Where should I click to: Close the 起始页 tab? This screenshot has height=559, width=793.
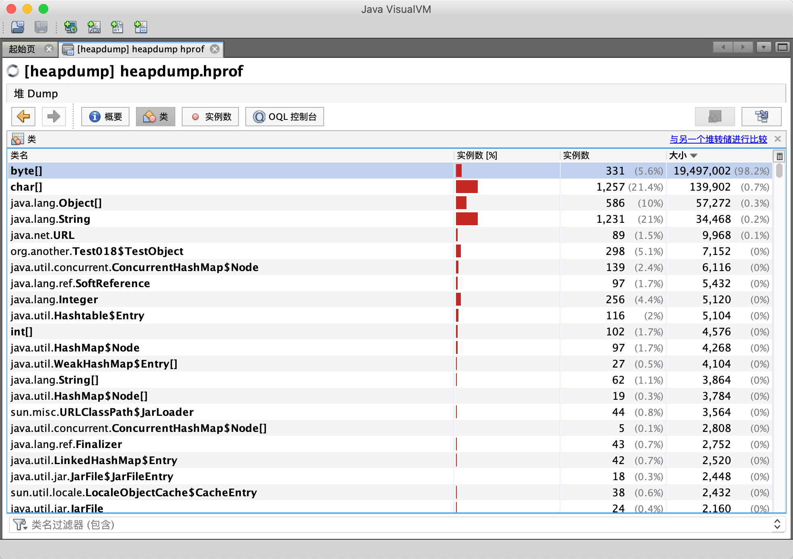point(49,49)
